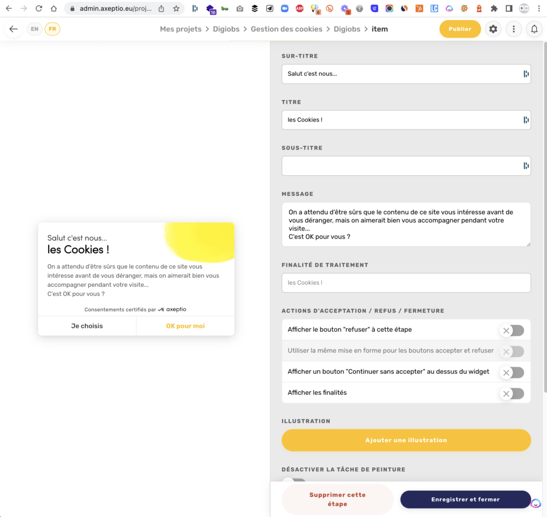Reload the page in the browser
This screenshot has width=547, height=517.
coord(38,9)
